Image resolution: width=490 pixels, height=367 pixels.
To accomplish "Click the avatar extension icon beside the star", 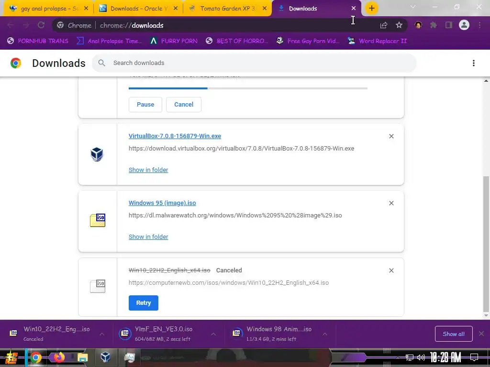I will point(418,25).
